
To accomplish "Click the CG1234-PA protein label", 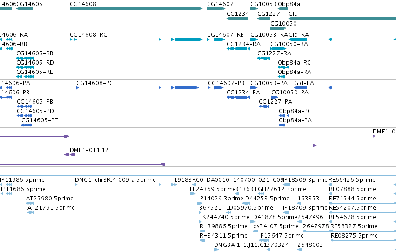I will (243, 93).
